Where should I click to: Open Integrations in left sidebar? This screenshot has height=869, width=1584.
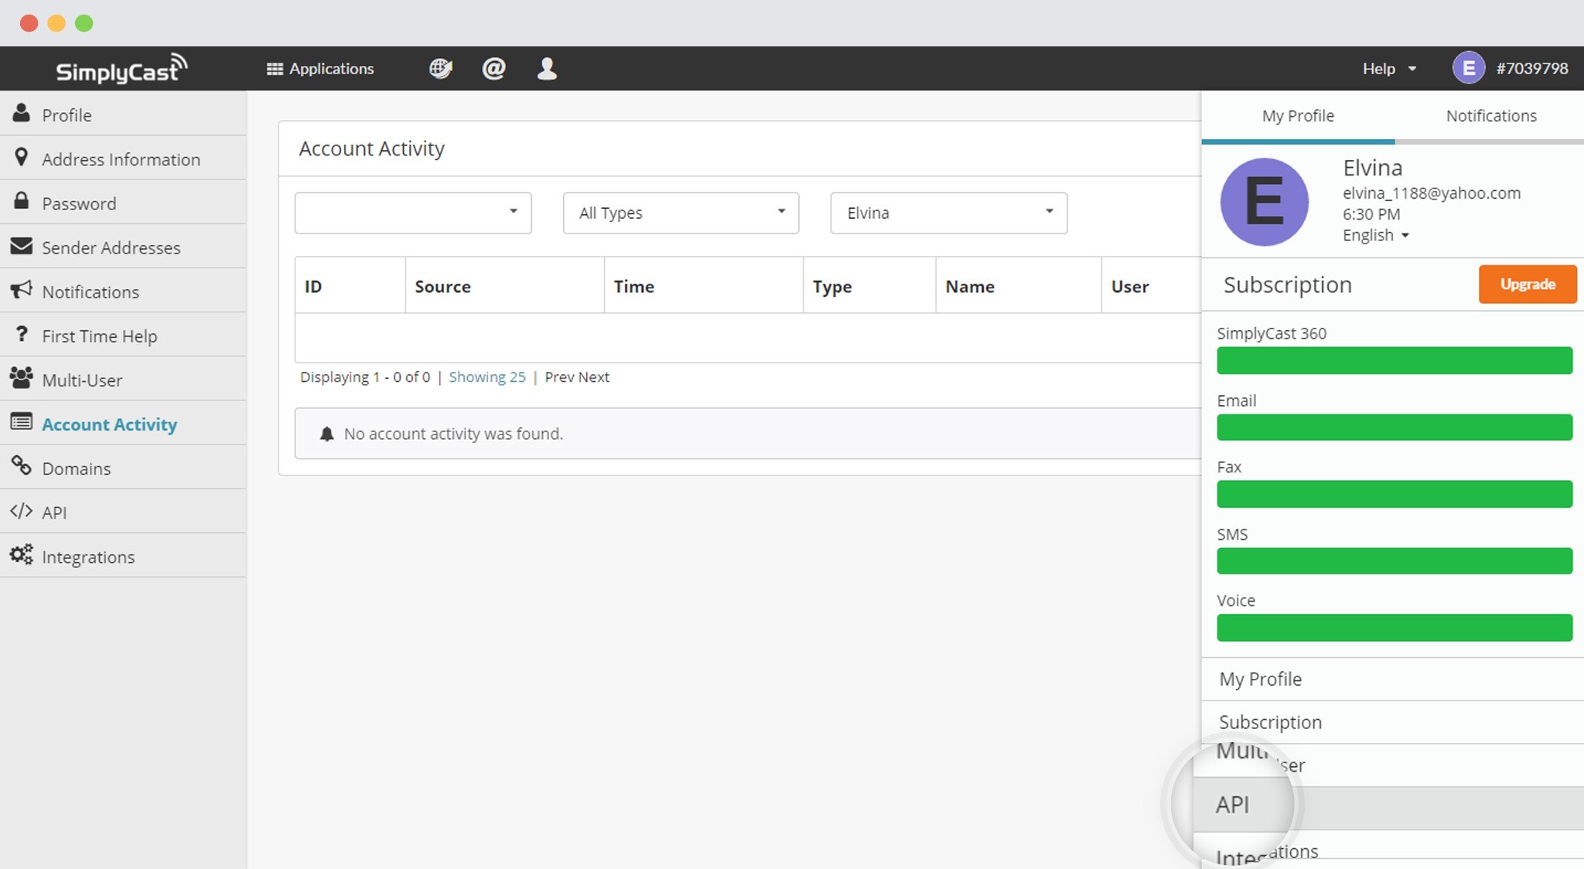[x=124, y=555]
